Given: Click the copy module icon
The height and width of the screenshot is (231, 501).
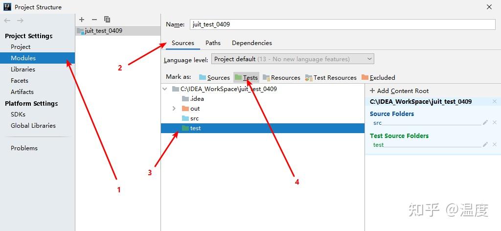Looking at the screenshot, I should pos(107,20).
